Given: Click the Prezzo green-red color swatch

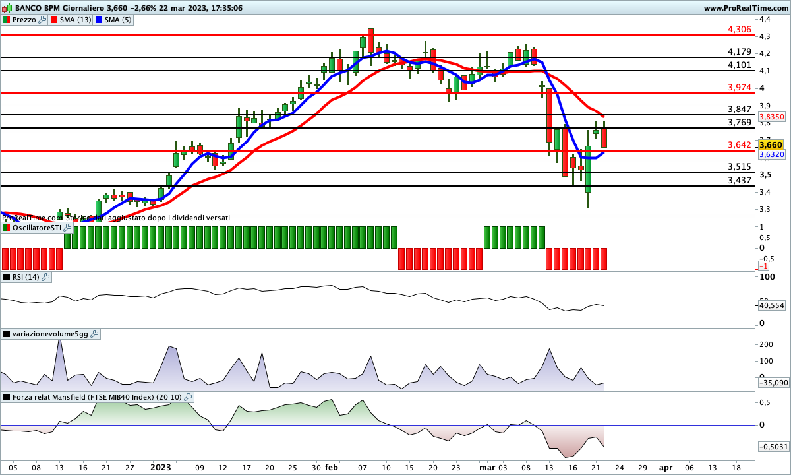Looking at the screenshot, I should pos(7,20).
